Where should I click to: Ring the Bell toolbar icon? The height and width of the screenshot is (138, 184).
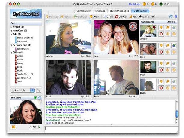pos(133,17)
